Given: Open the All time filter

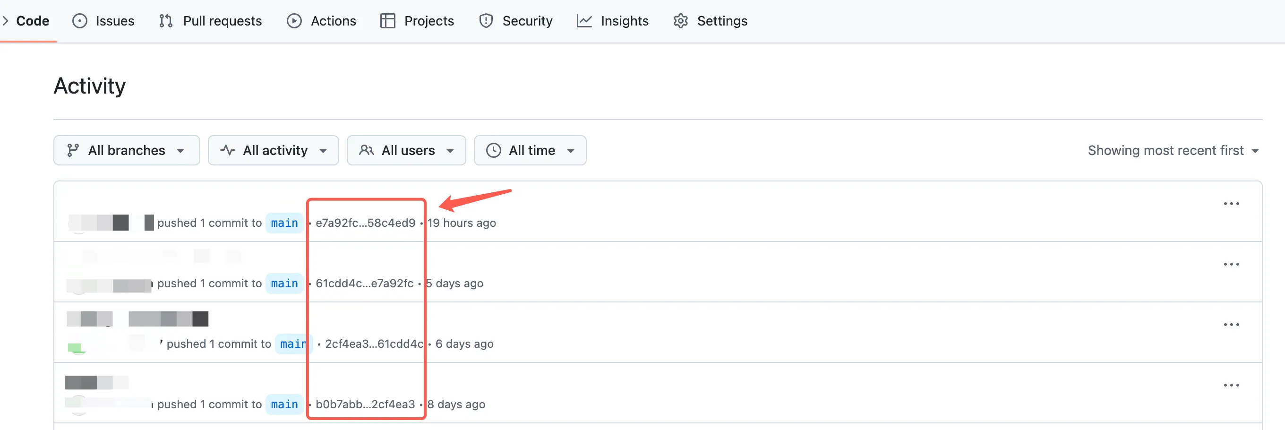Looking at the screenshot, I should (x=530, y=150).
